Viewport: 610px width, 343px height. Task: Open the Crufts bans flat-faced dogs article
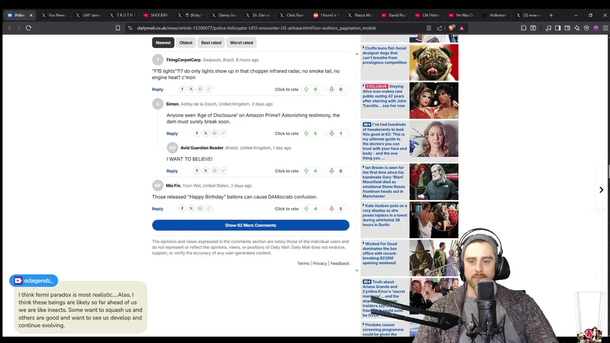(x=385, y=55)
